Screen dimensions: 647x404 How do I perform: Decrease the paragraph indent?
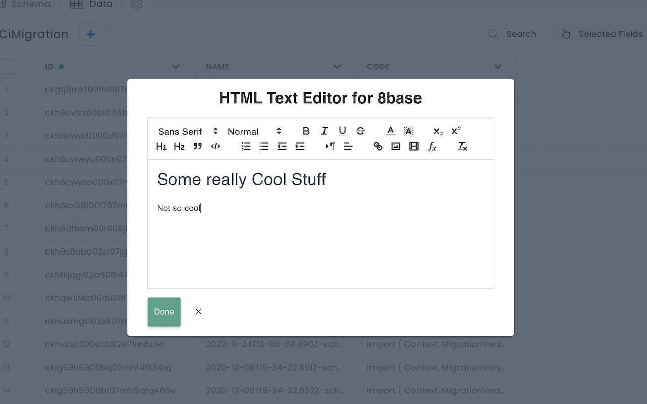coord(282,146)
